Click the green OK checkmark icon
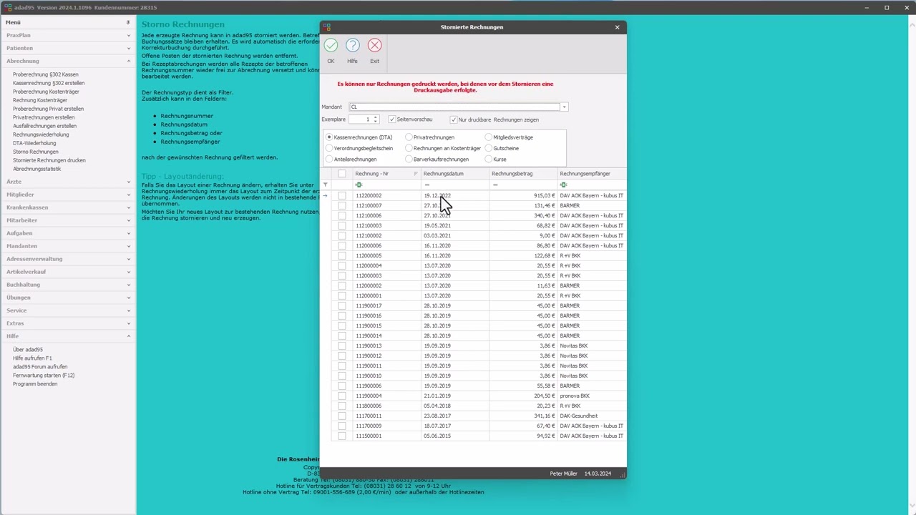This screenshot has width=916, height=515. pos(331,46)
